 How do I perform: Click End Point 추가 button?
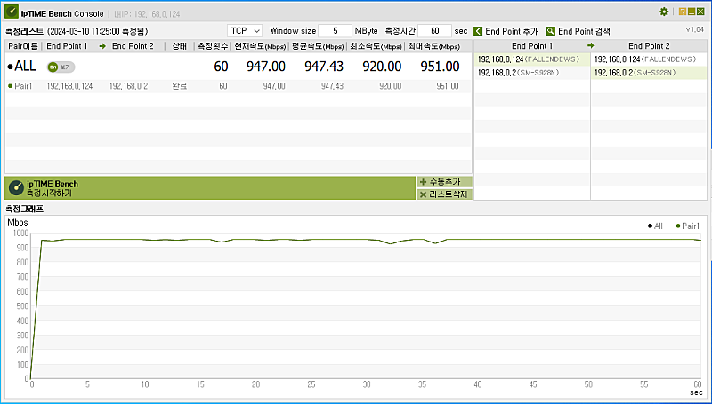pyautogui.click(x=506, y=31)
